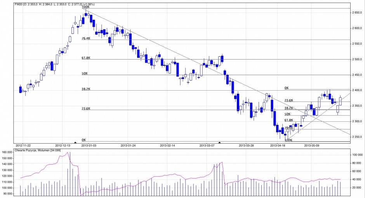365x198 pixels.
Task: Click the 2 250,0 price axis label
Action: pyautogui.click(x=357, y=137)
